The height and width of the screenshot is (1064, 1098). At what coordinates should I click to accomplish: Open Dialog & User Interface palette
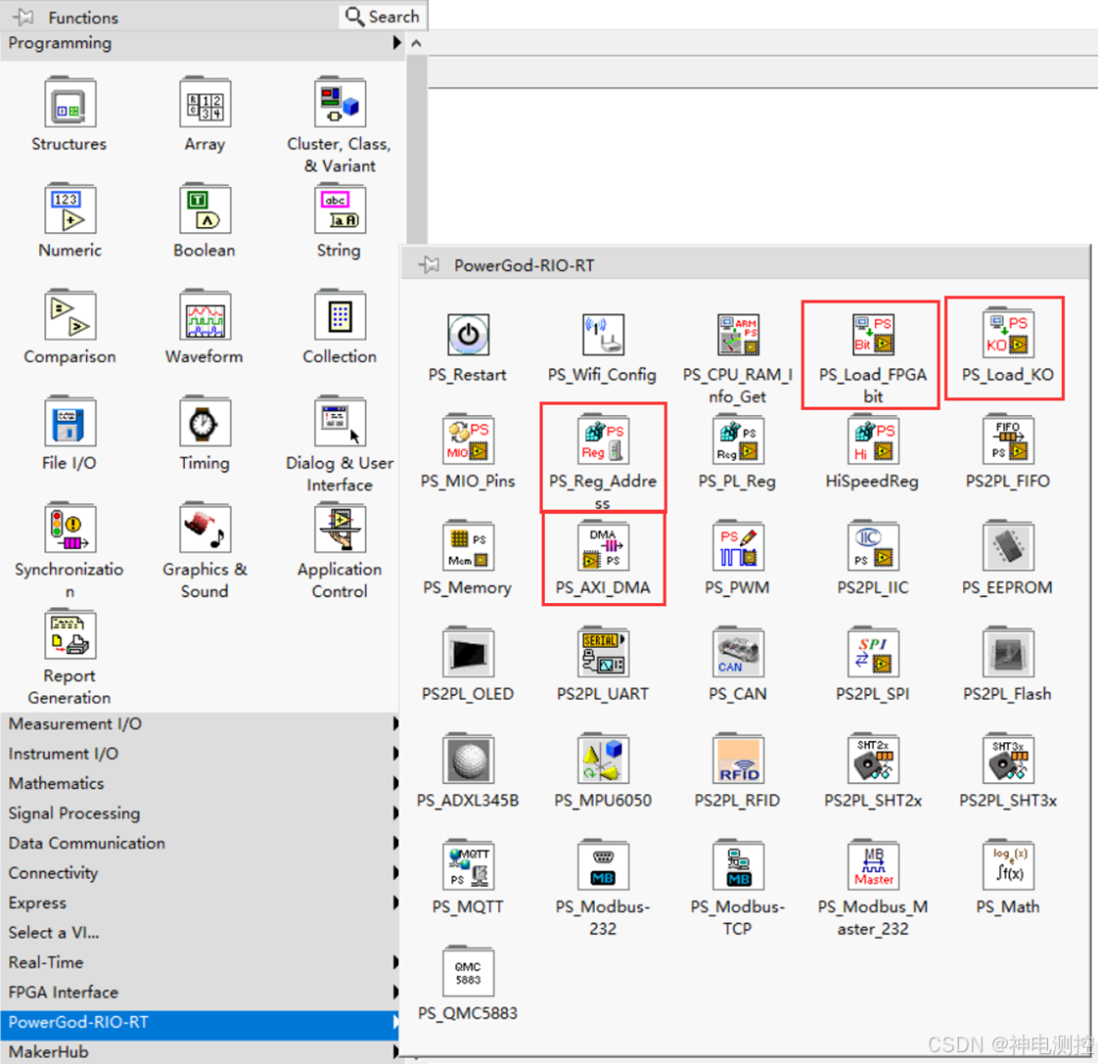point(340,423)
